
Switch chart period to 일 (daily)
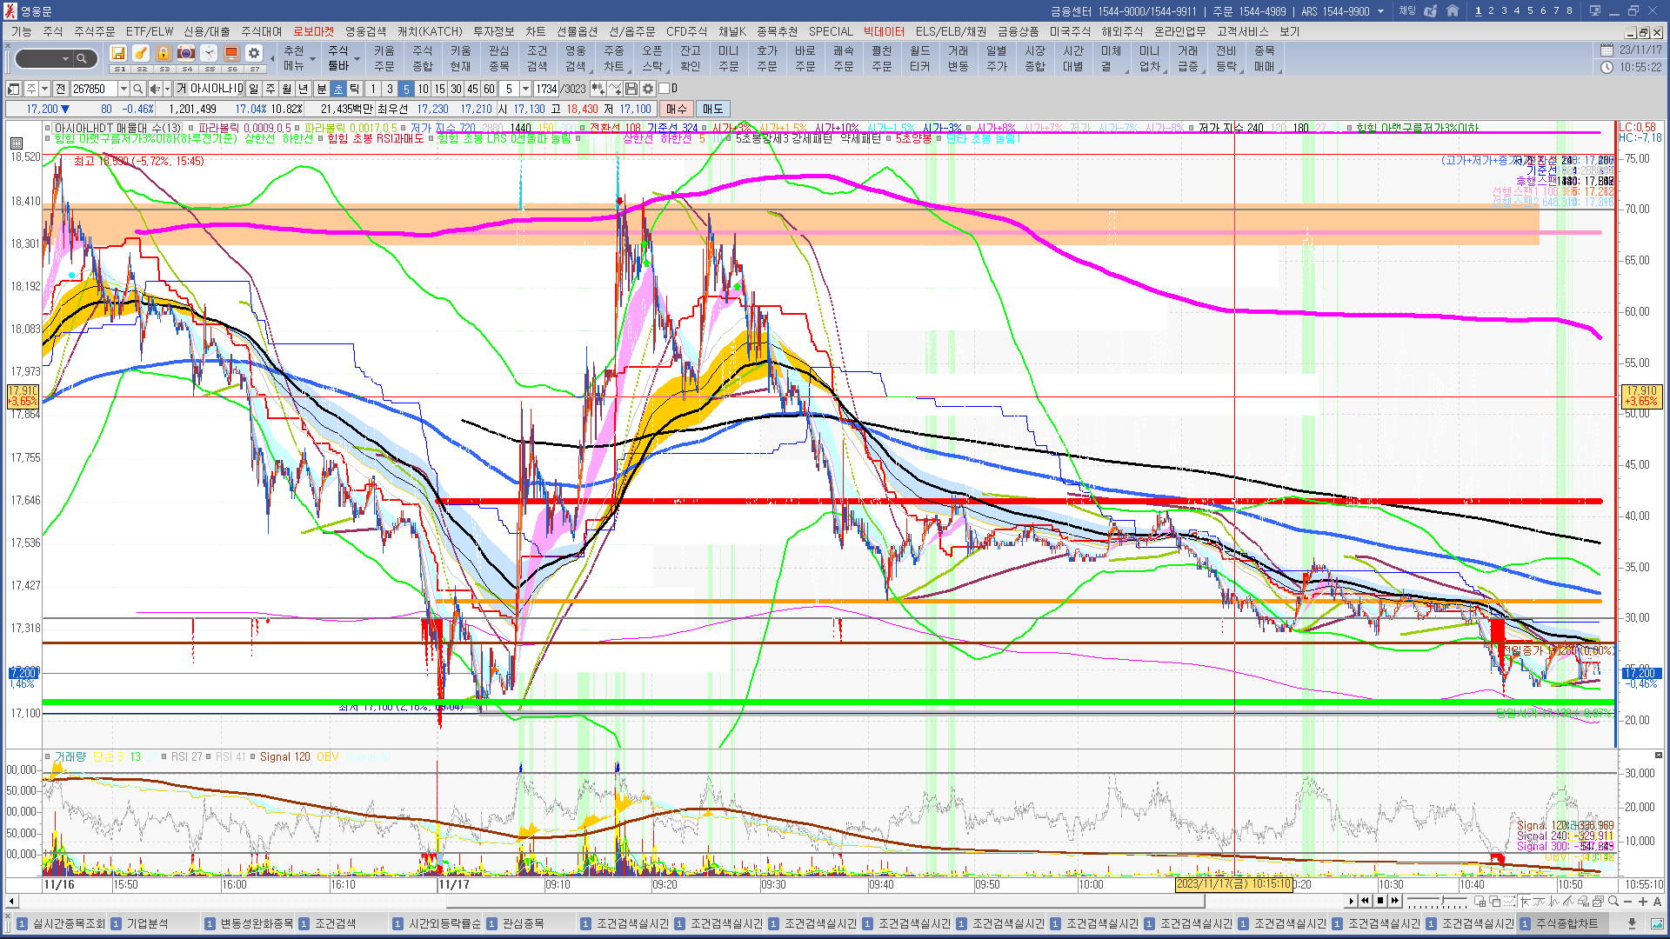coord(253,89)
